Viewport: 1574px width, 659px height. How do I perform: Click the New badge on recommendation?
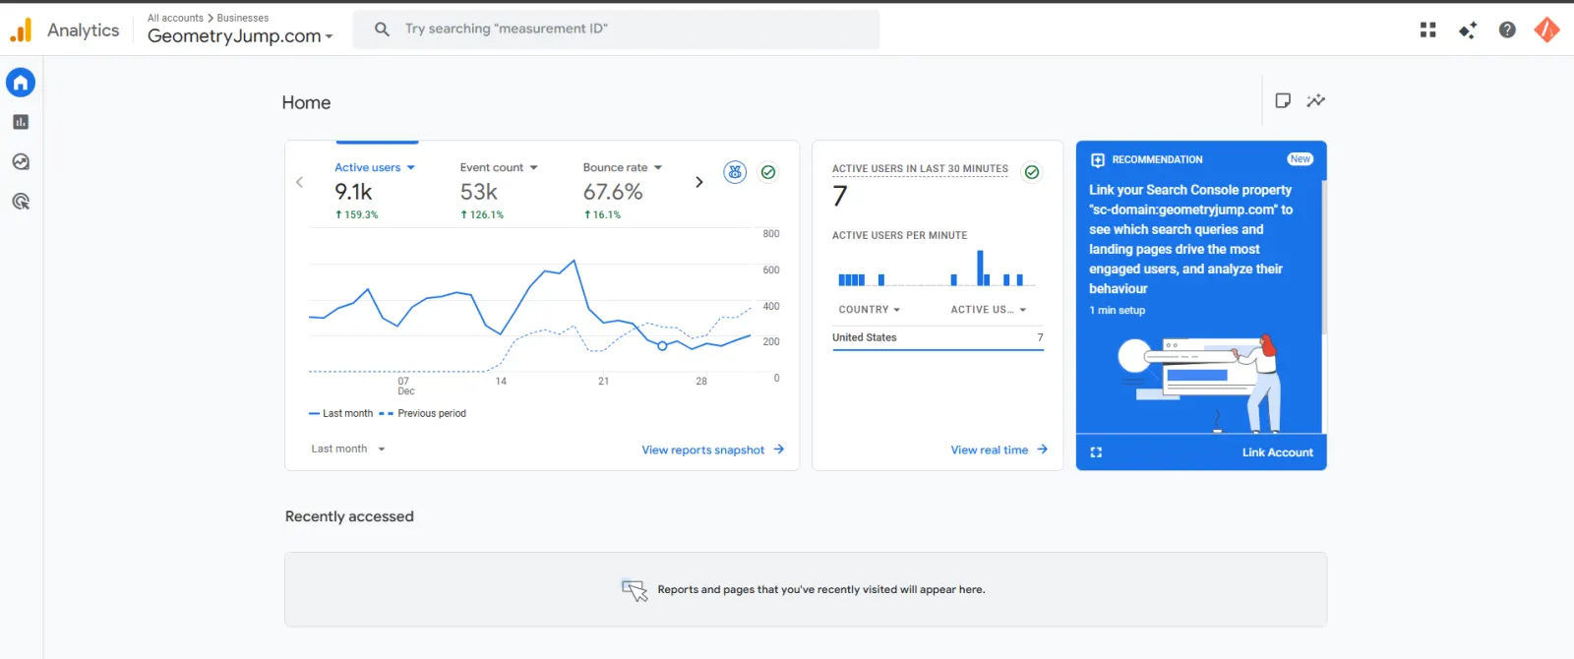tap(1301, 159)
